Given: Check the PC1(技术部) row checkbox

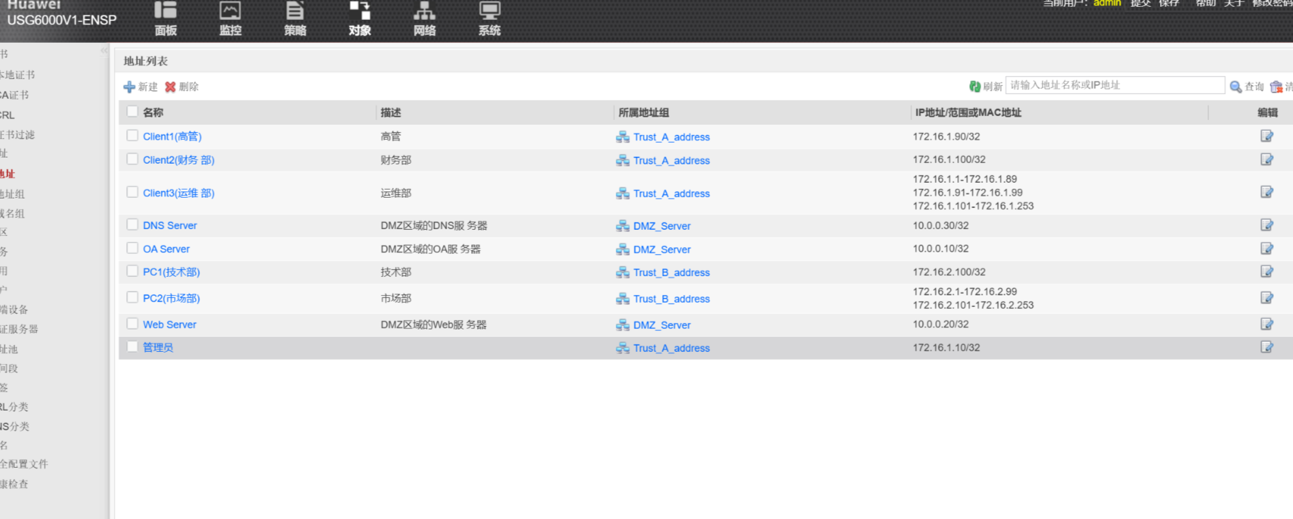Looking at the screenshot, I should tap(132, 271).
